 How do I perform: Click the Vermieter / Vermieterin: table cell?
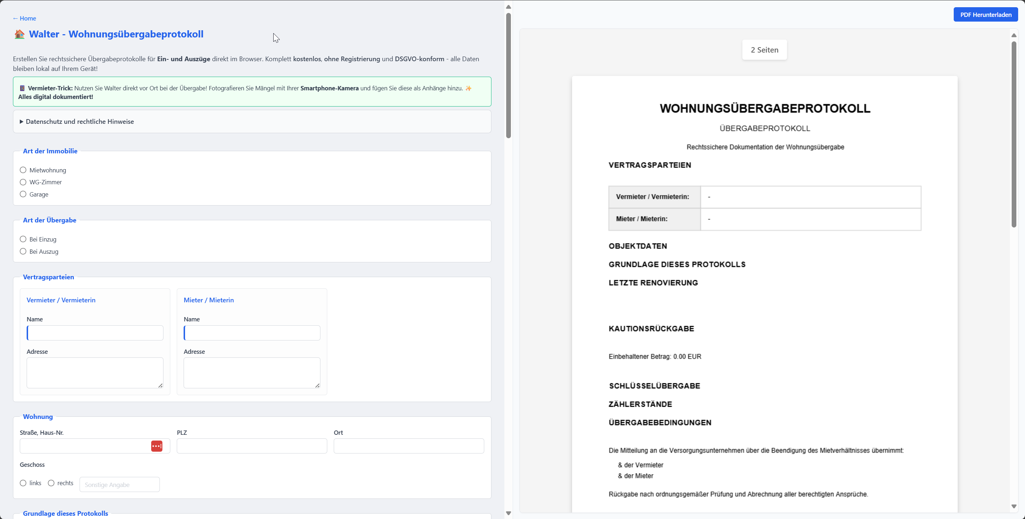pyautogui.click(x=655, y=197)
